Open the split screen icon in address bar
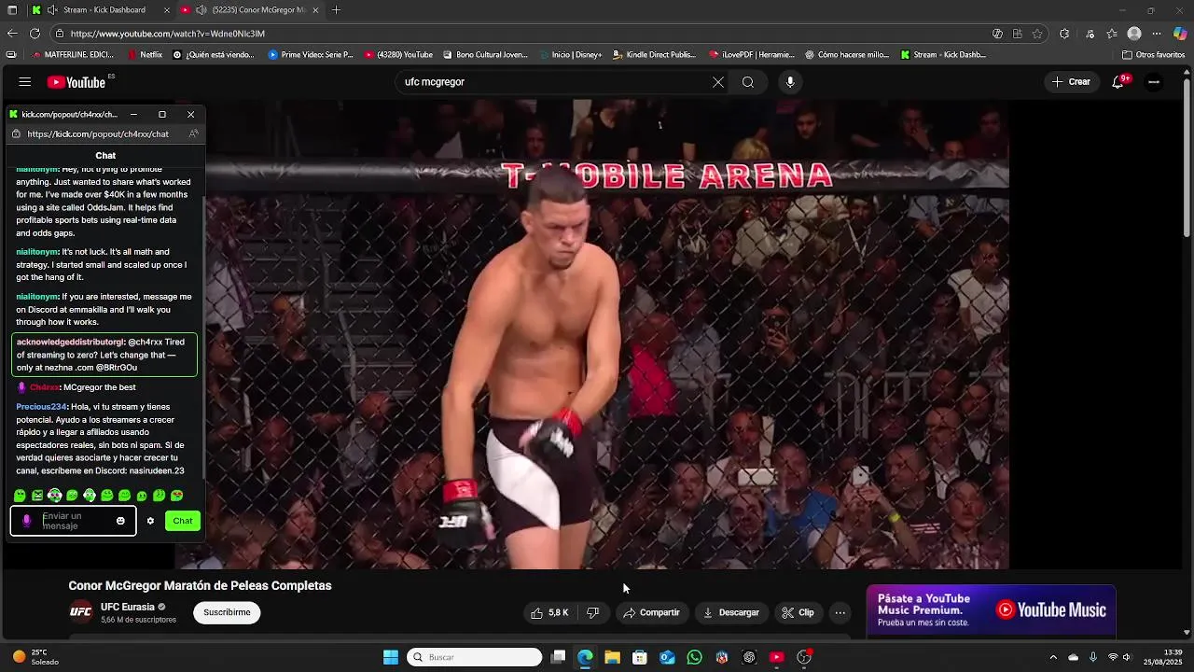 [x=1018, y=34]
